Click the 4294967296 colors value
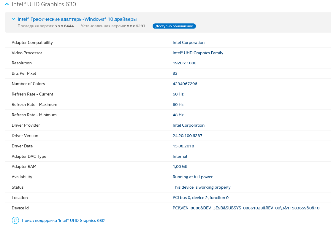The height and width of the screenshot is (226, 331). coord(185,84)
